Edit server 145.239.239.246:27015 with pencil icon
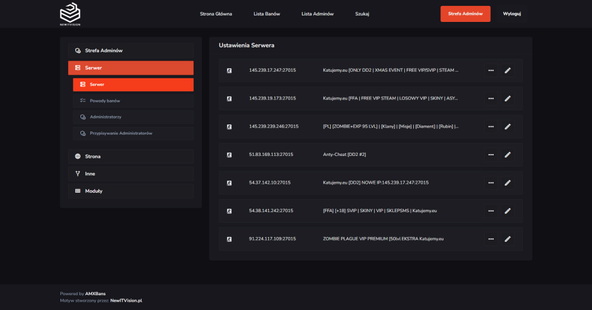592x310 pixels. (507, 127)
